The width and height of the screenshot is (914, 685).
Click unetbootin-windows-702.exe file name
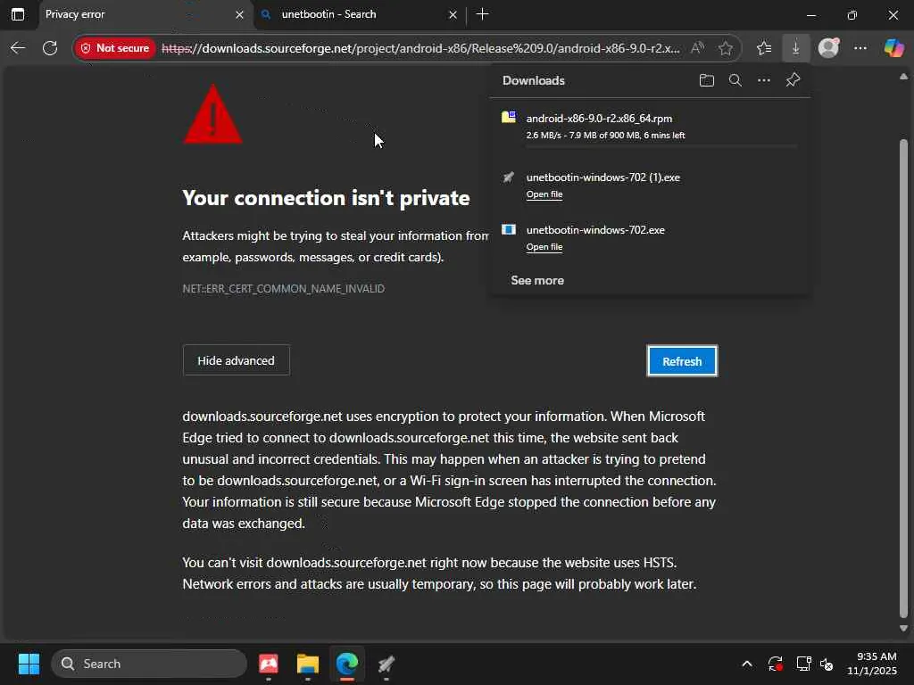(x=595, y=229)
